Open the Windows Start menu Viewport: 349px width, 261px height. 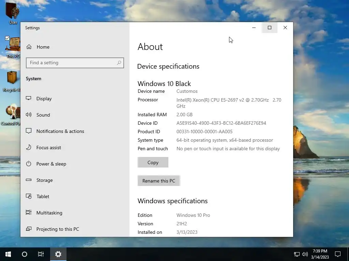[8, 254]
